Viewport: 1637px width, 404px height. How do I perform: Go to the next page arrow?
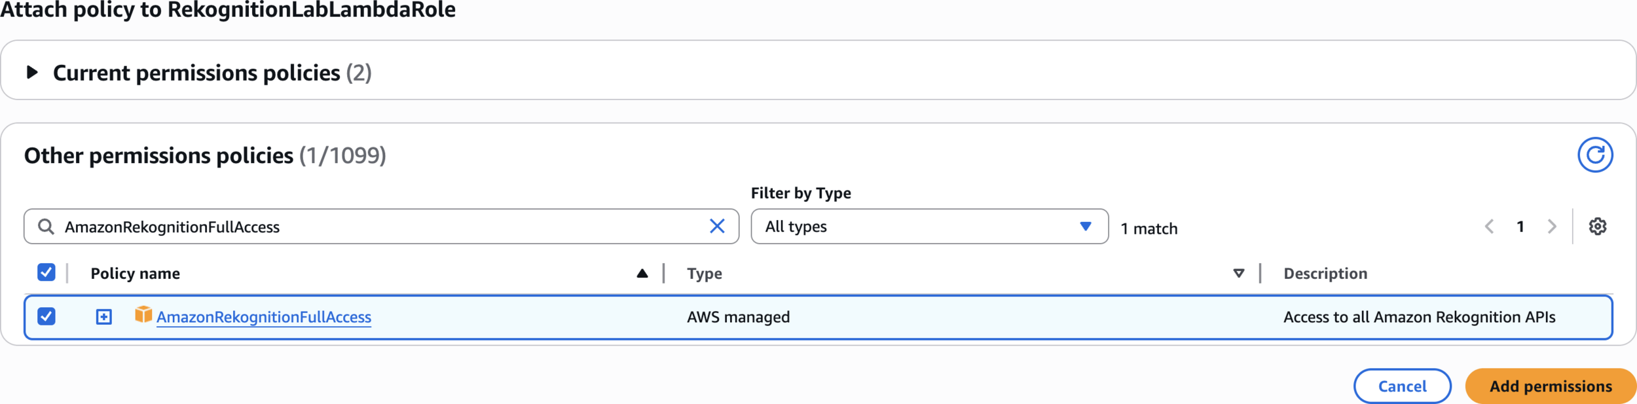1552,227
